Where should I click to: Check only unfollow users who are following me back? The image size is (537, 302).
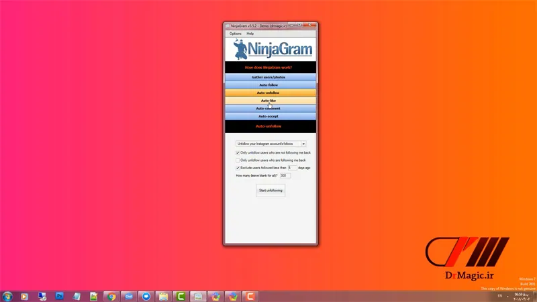tap(238, 160)
